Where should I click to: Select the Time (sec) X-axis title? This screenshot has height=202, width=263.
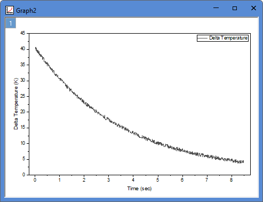coord(139,189)
